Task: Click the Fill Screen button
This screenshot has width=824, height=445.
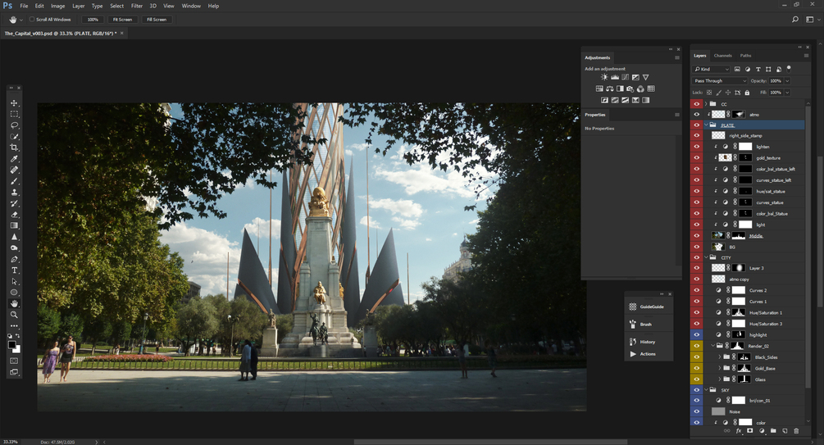Action: pos(157,20)
